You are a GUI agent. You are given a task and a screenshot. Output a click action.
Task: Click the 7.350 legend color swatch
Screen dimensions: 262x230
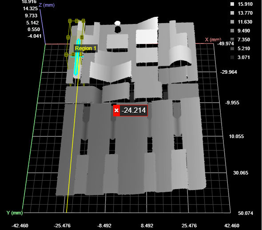(232, 40)
